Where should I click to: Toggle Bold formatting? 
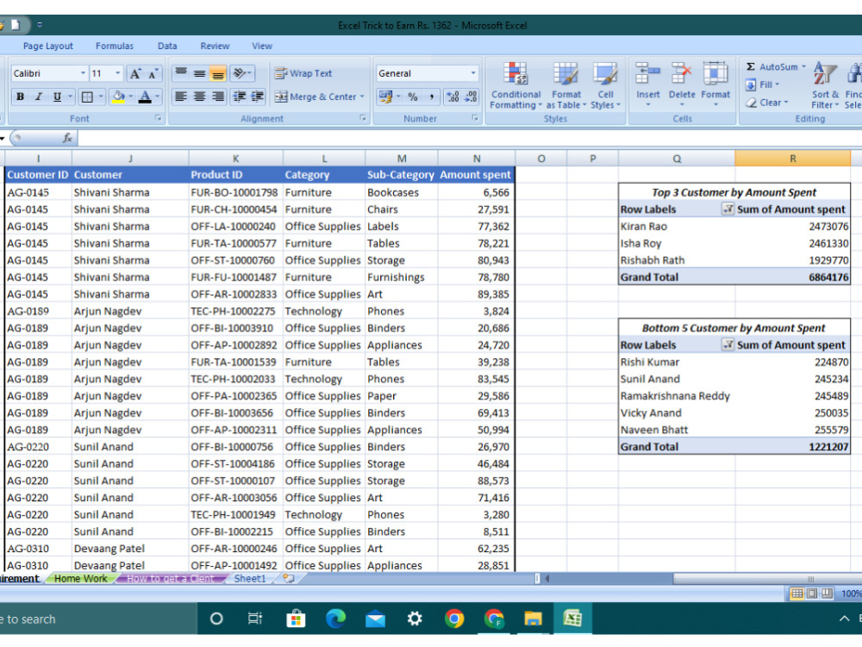click(21, 97)
